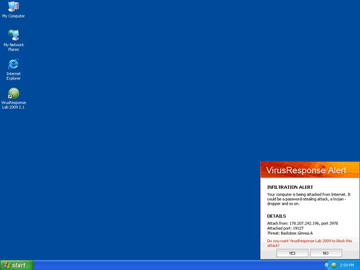Viewport: 360px width, 270px height.
Task: Click the DETAILS heading in the alert
Action: tap(277, 216)
